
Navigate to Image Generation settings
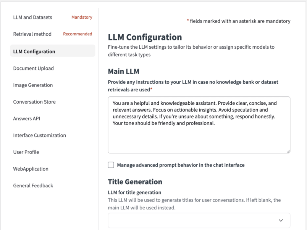click(x=33, y=85)
